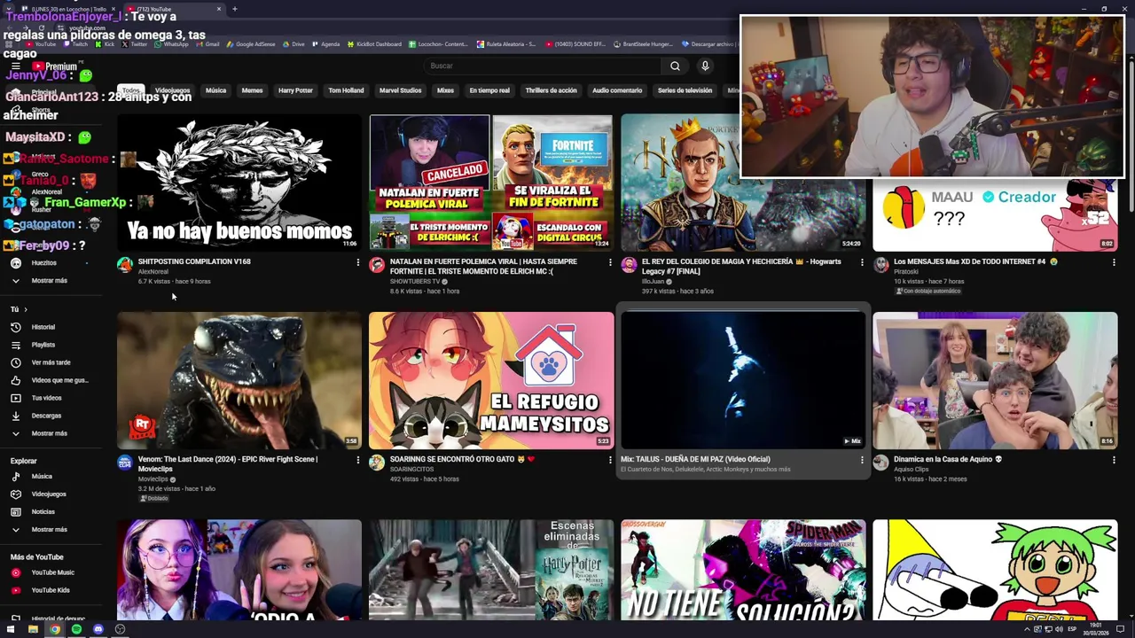Image resolution: width=1135 pixels, height=638 pixels.
Task: Open the YouTube hamburger guide menu
Action: [15, 66]
